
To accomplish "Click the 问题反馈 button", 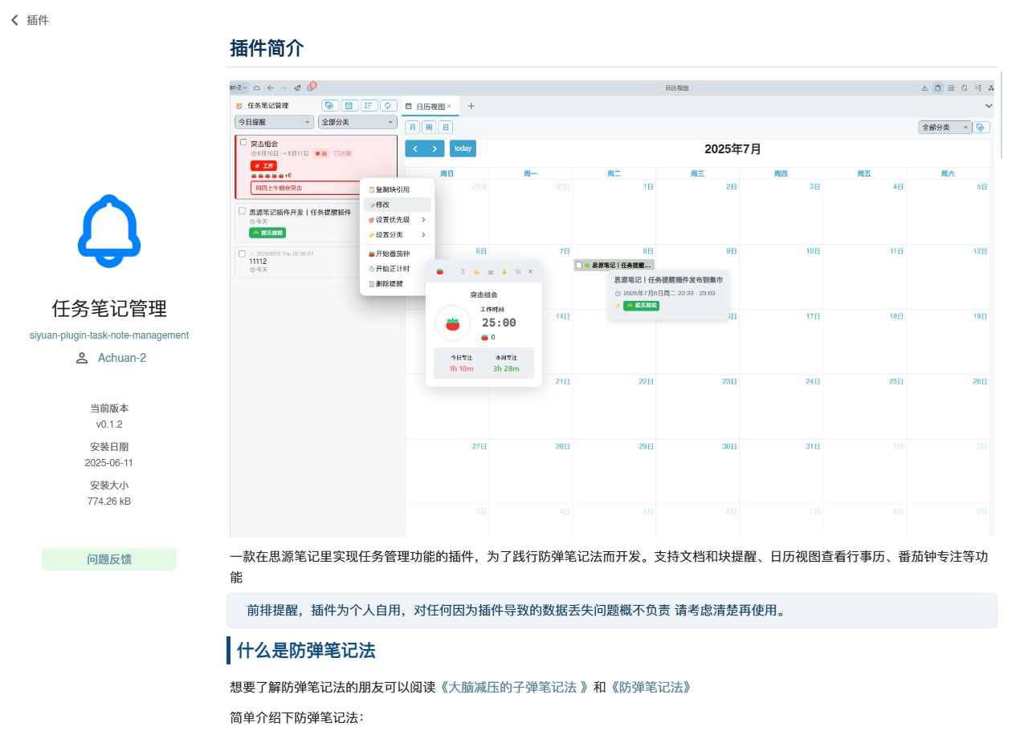I will pos(109,559).
